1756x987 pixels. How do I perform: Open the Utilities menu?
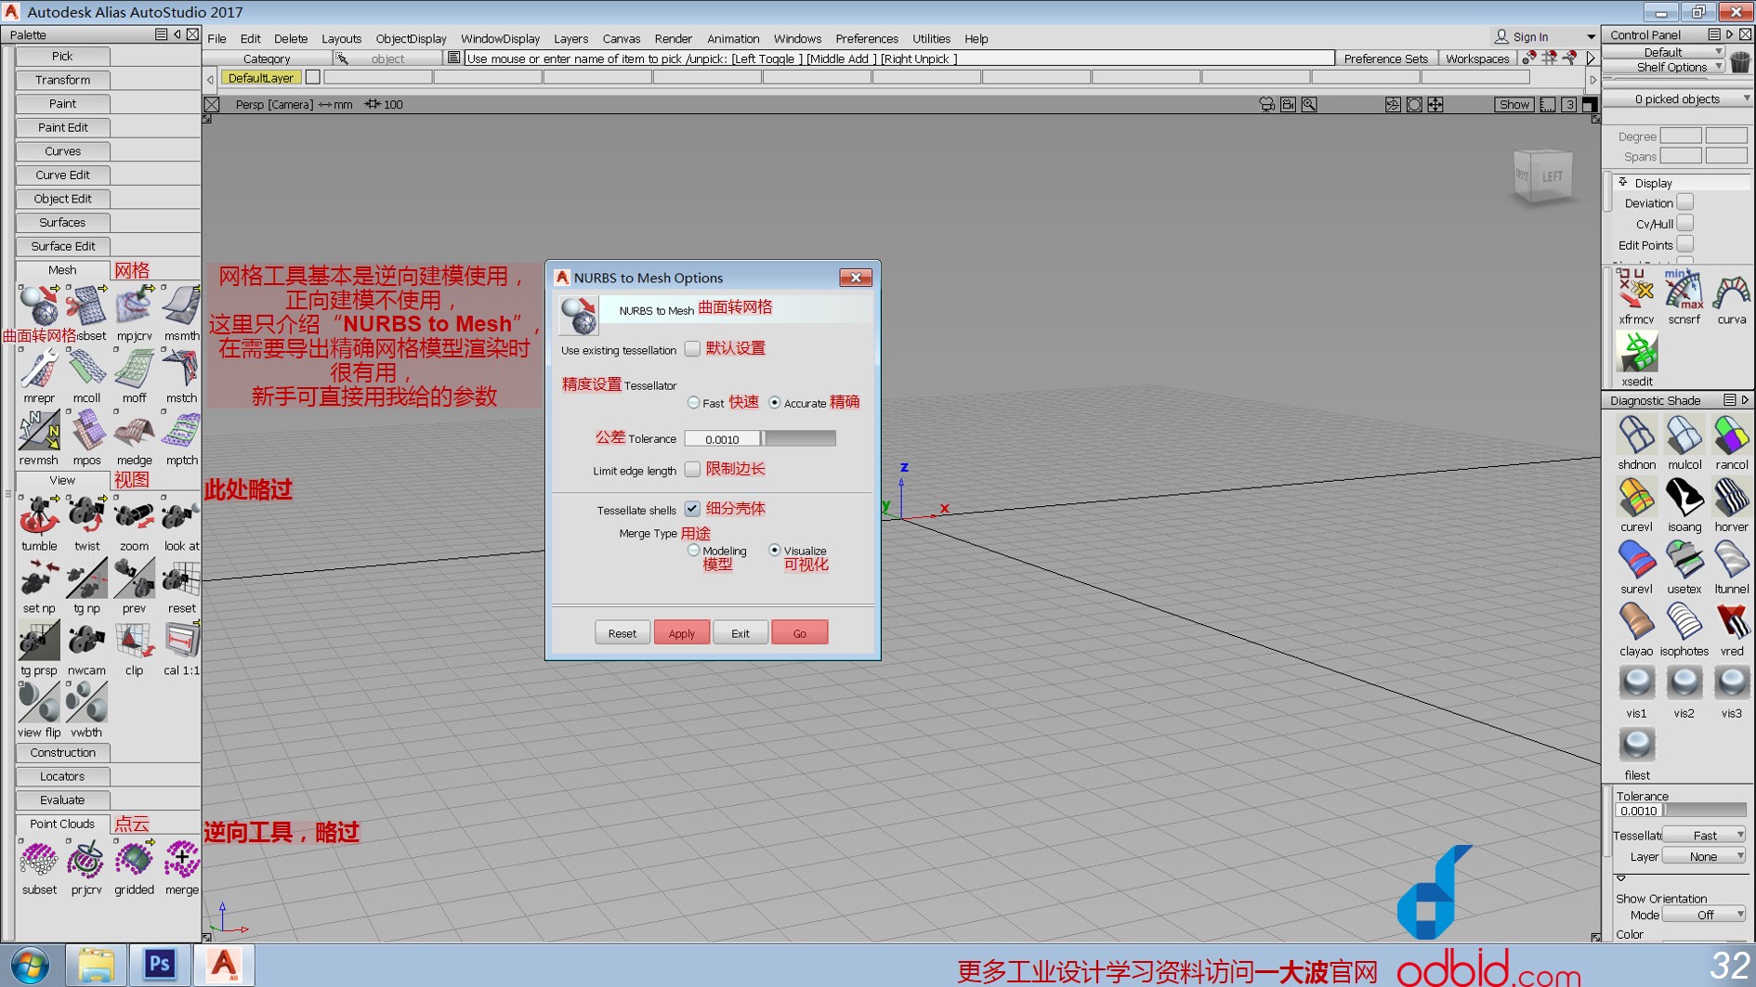coord(931,38)
